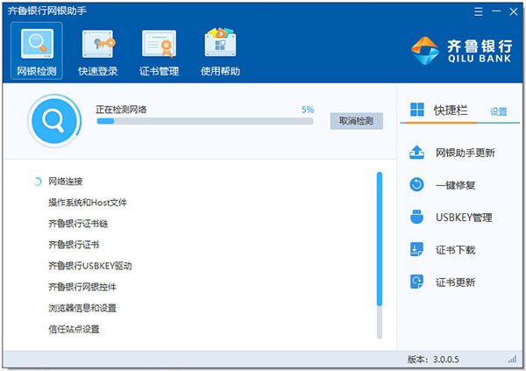Viewport: 526px width, 371px height.
Task: Open the 证书管理 certificate management tab
Action: point(159,51)
